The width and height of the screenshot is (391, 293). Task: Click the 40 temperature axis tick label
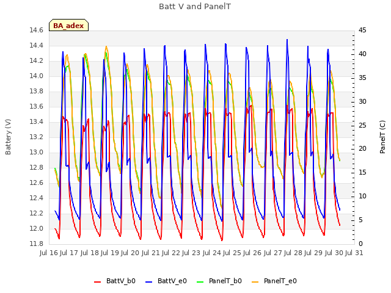click(x=362, y=54)
